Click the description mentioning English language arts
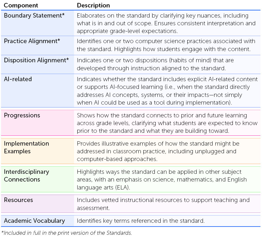Image resolution: width=262 pixels, height=239 pixels. [x=162, y=179]
